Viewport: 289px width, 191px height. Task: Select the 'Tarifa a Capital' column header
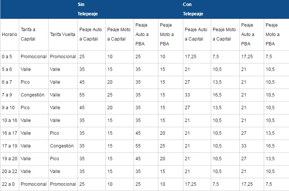pyautogui.click(x=28, y=35)
